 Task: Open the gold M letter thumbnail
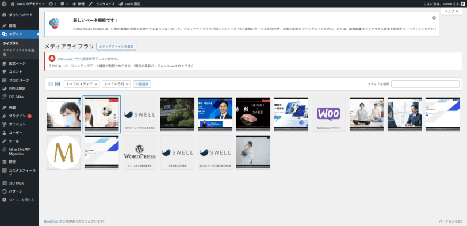pyautogui.click(x=64, y=152)
